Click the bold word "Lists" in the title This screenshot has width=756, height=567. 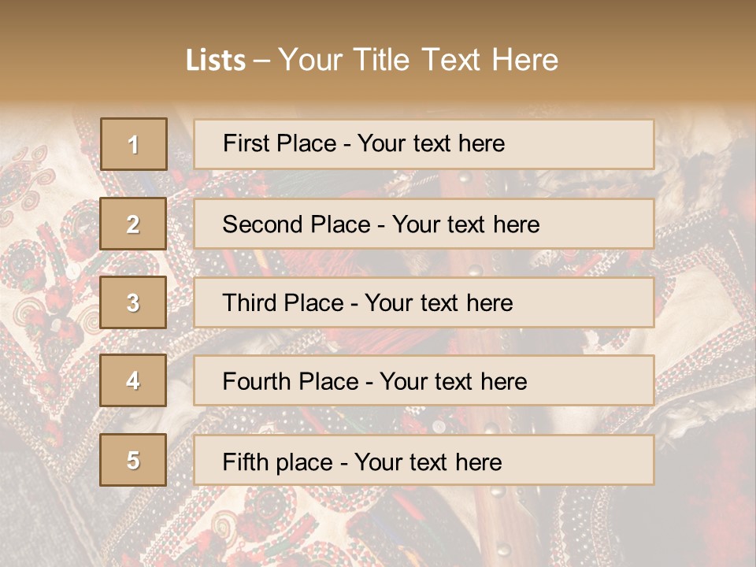[215, 61]
